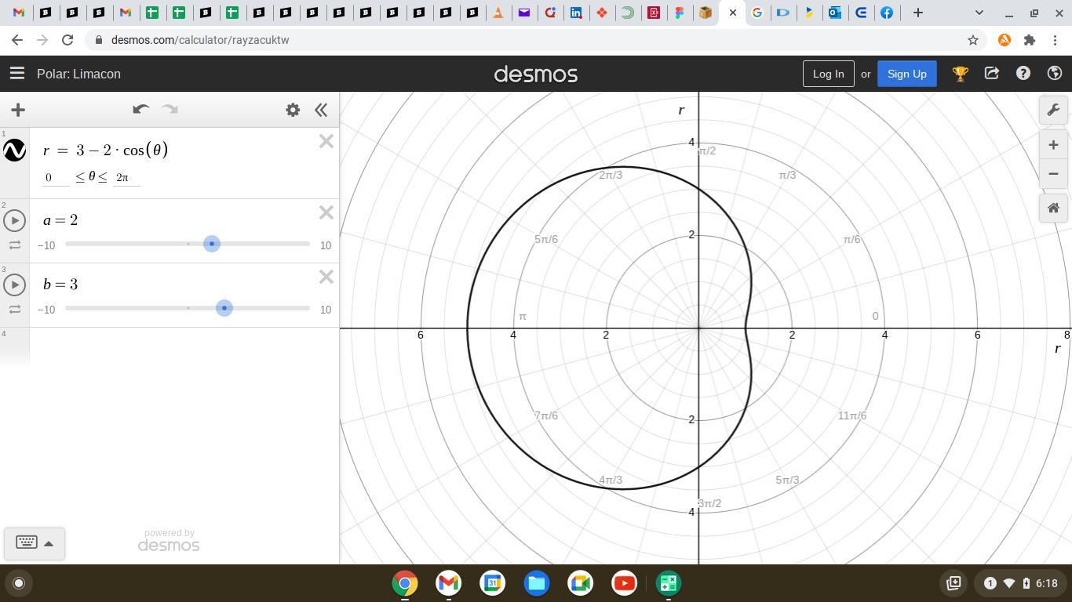Screen dimensions: 1072x602
Task: Open the Edit List gear settings
Action: (x=293, y=110)
